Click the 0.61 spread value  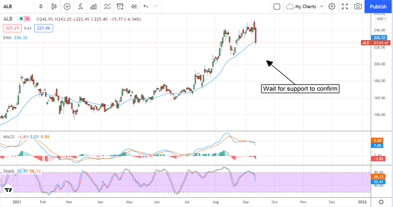[28, 28]
